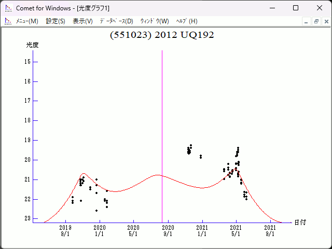Open the ﾍﾙﾌﾟ(H) help menu
The height and width of the screenshot is (249, 332).
(187, 21)
